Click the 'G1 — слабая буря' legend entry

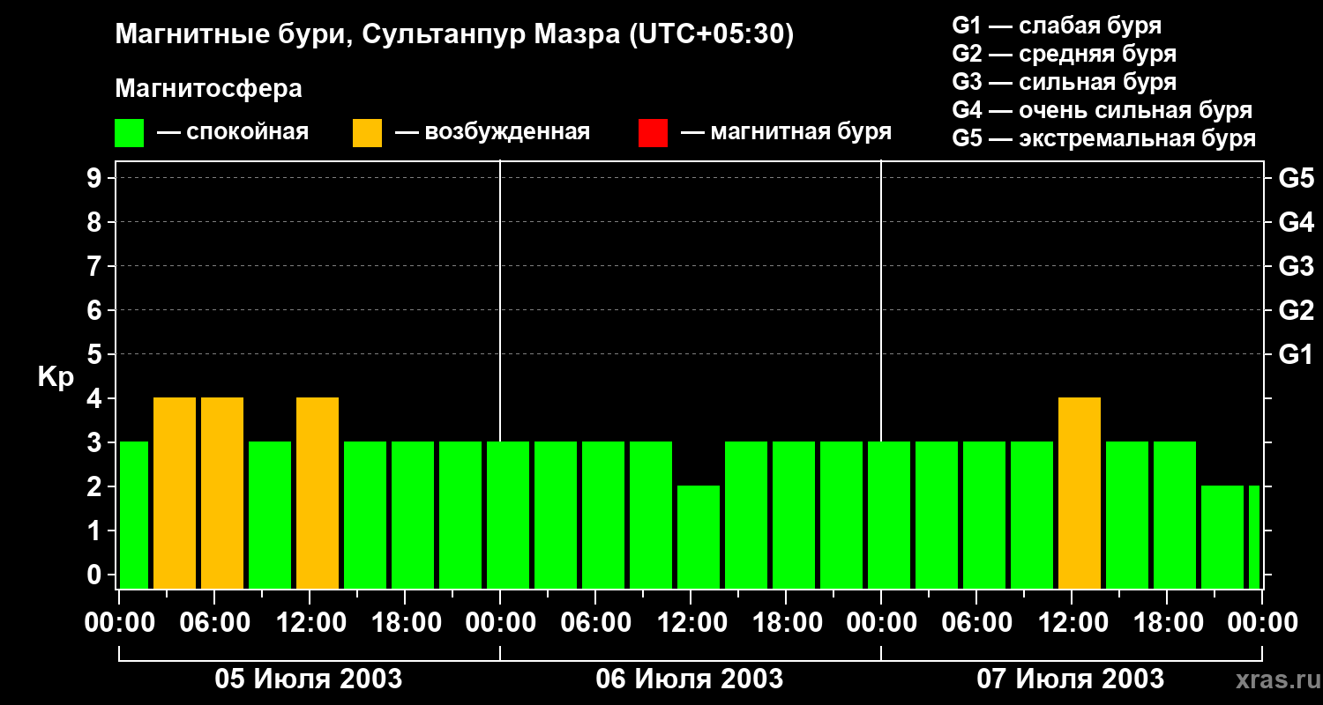1057,26
